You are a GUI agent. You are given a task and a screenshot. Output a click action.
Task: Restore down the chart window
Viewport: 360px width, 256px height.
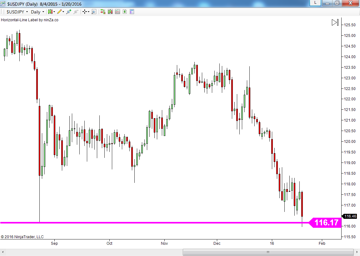coord(337,3)
